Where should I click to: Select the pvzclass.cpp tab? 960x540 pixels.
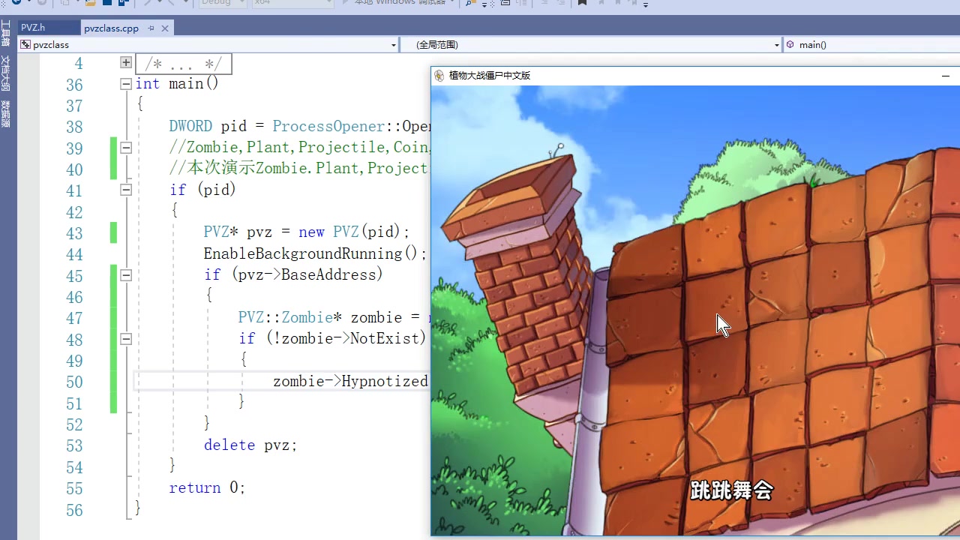click(111, 28)
